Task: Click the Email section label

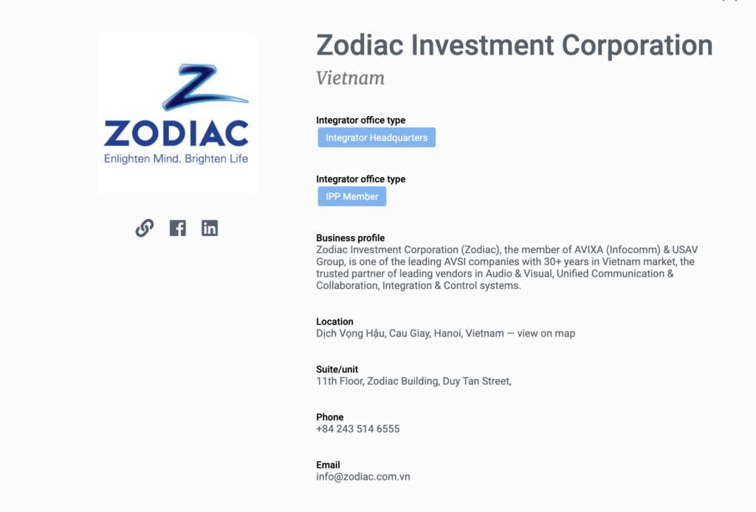Action: point(329,465)
